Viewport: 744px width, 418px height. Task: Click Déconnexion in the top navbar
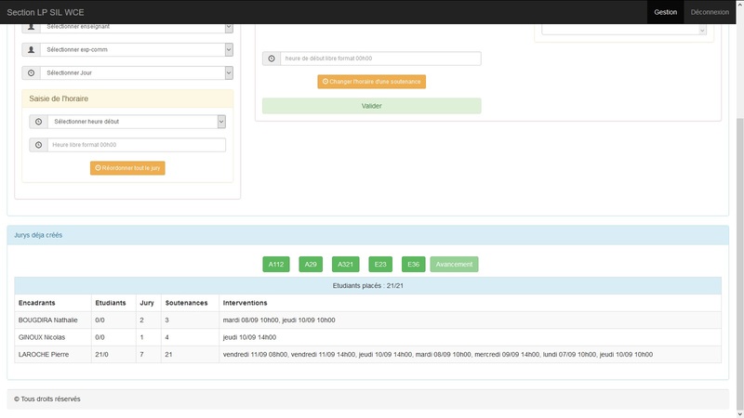[710, 12]
